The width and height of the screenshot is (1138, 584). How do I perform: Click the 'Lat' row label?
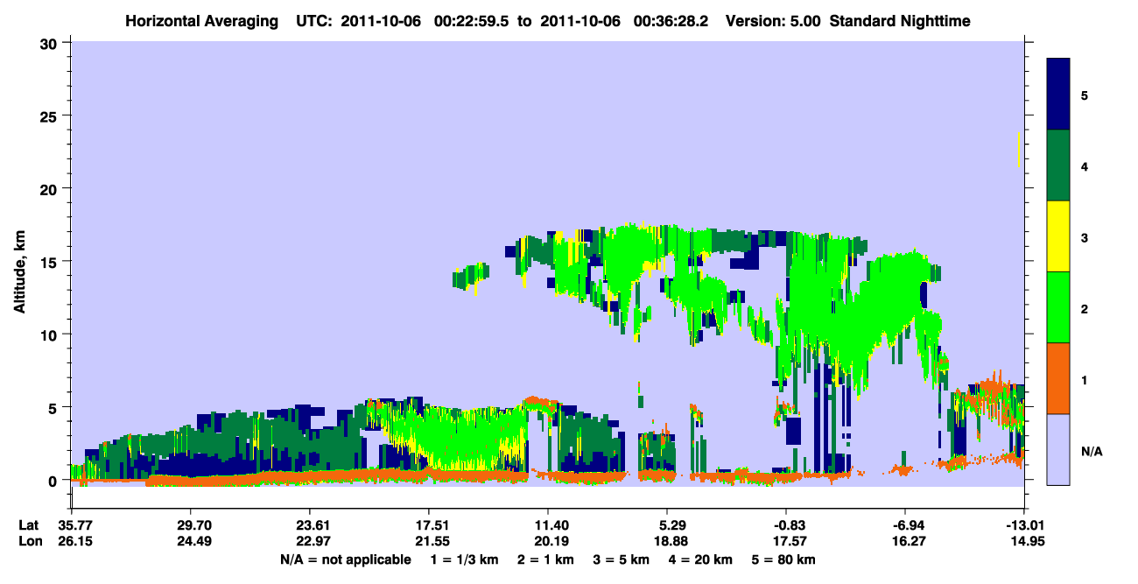[x=28, y=526]
